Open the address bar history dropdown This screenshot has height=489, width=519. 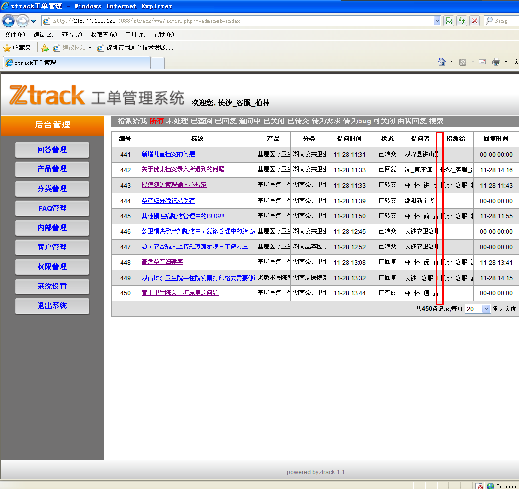click(x=437, y=21)
